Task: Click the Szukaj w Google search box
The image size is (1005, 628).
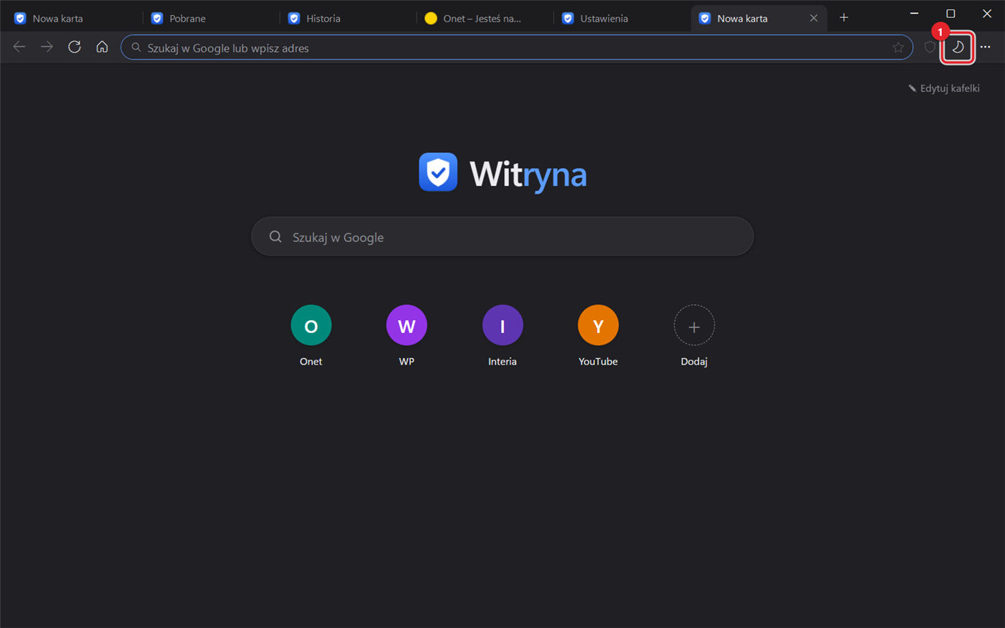Action: click(502, 237)
